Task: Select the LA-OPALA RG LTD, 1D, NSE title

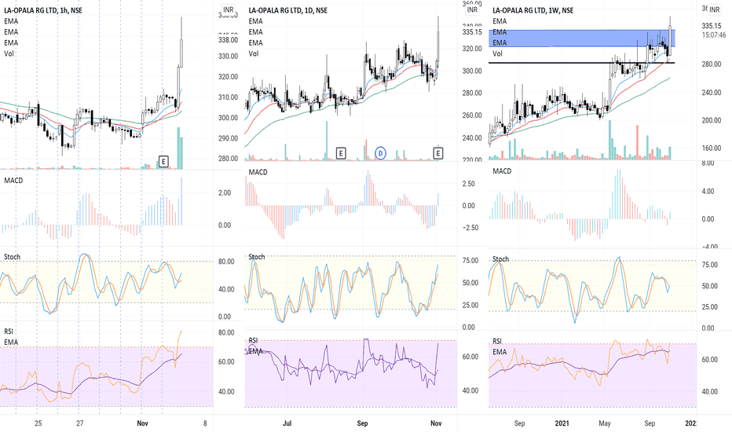Action: (x=288, y=10)
